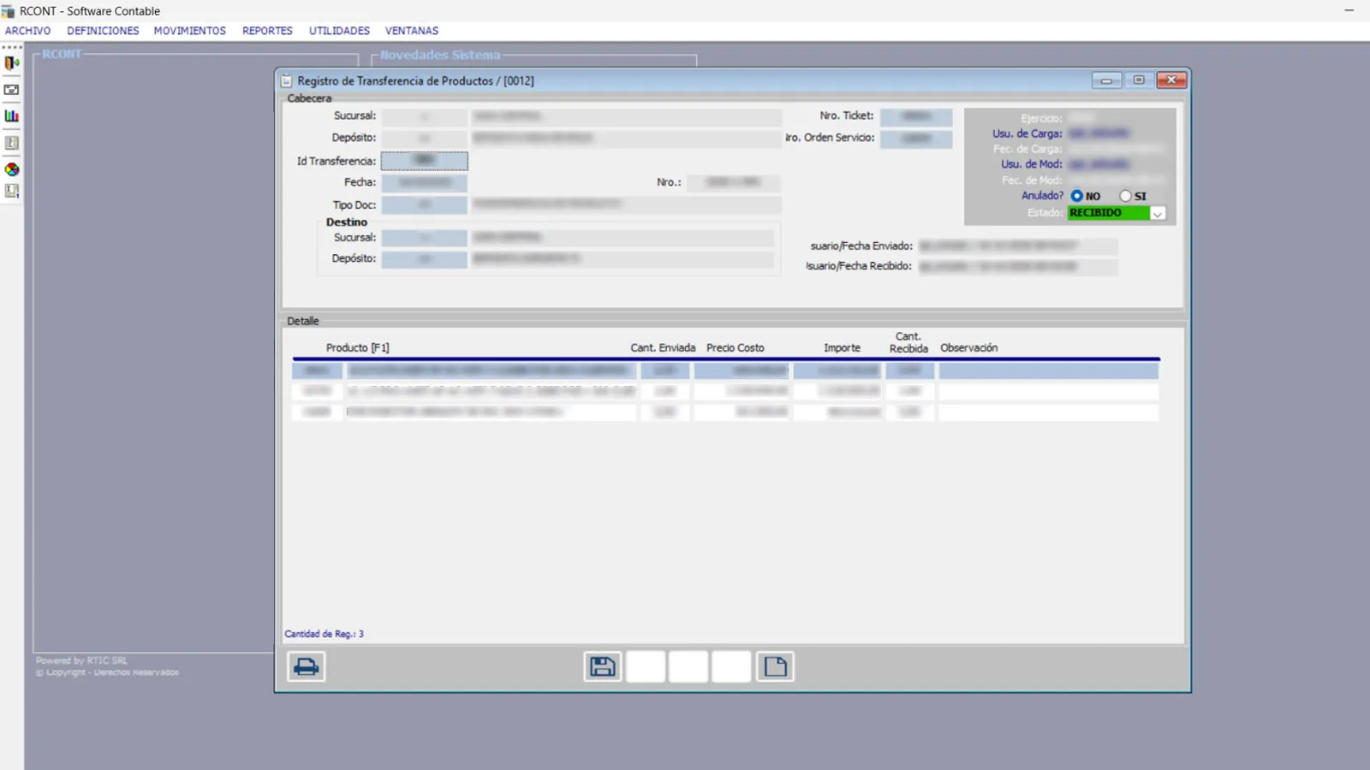The image size is (1370, 770).
Task: Open the Estado RECIBIDO dropdown
Action: (1158, 214)
